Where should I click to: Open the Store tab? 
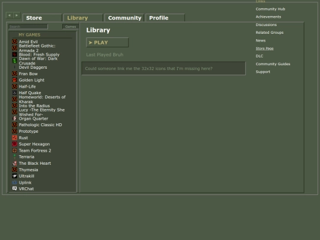click(42, 18)
